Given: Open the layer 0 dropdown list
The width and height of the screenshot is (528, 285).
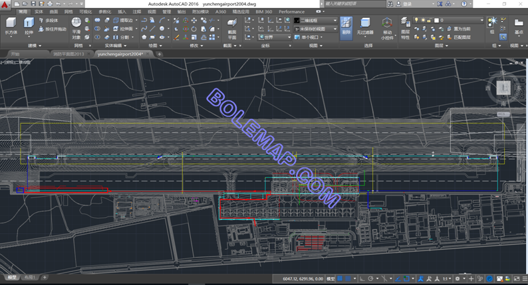Looking at the screenshot, I should (481, 20).
